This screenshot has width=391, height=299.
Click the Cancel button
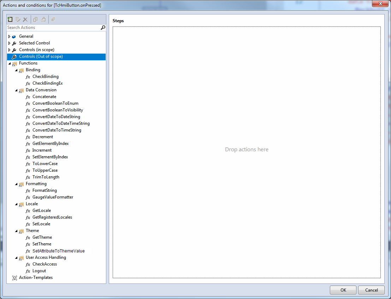pos(371,290)
